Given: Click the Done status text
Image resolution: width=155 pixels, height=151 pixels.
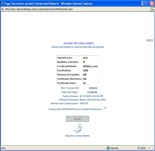Looking at the screenshot, I should tap(3, 148).
